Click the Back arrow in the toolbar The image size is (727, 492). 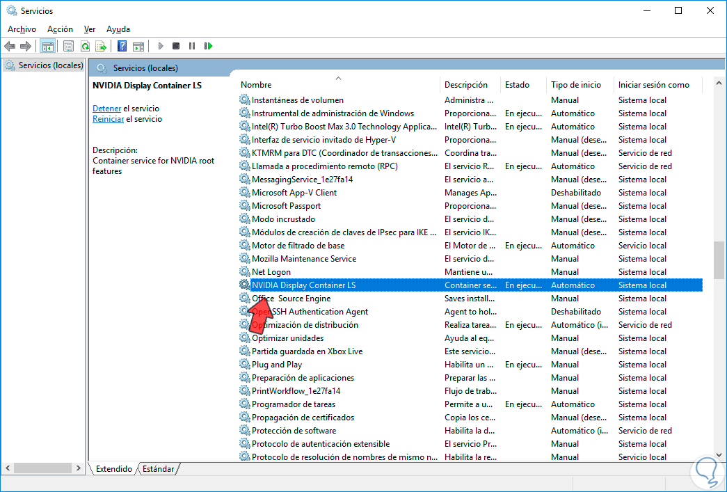click(10, 46)
